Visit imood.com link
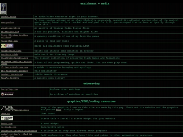Image resolution: width=183 pixels, height=137 pixels. point(7,123)
